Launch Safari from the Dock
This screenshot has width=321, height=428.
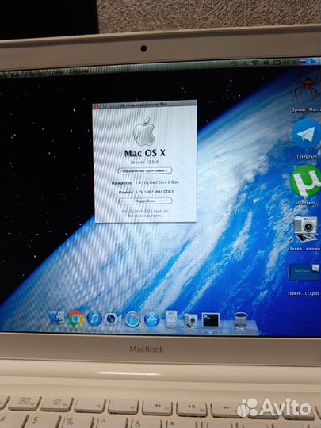[132, 319]
